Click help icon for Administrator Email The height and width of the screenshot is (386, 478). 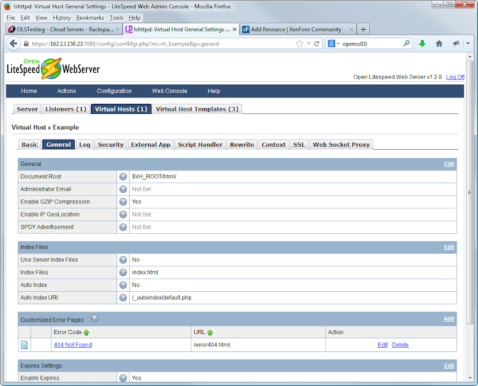(123, 189)
